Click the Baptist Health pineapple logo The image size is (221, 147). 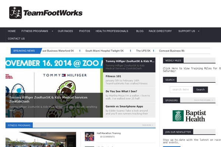coord(178,116)
